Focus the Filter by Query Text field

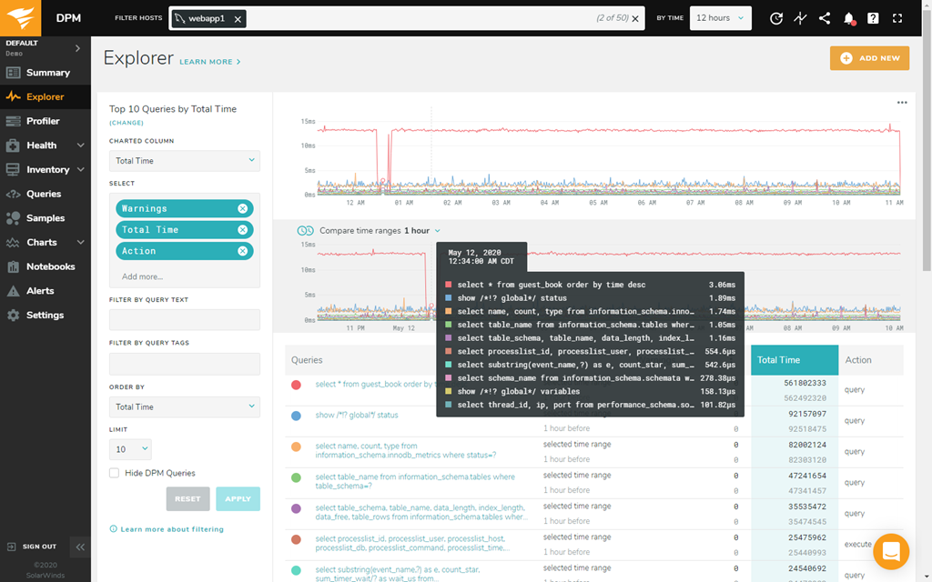185,319
